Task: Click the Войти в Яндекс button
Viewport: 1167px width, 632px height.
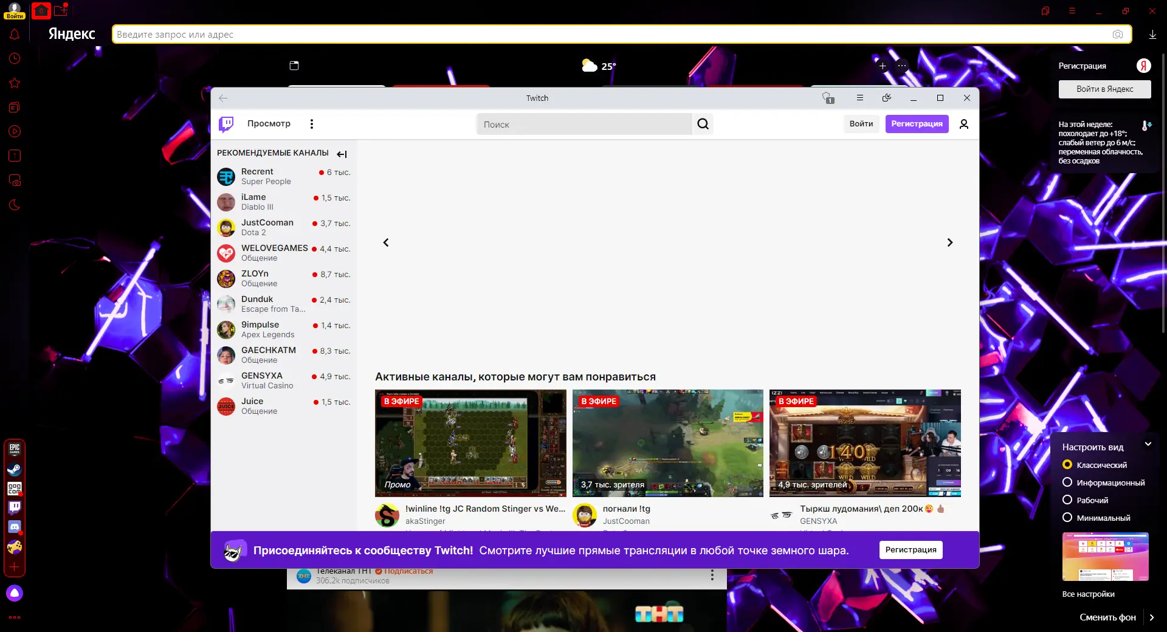Action: (1105, 89)
